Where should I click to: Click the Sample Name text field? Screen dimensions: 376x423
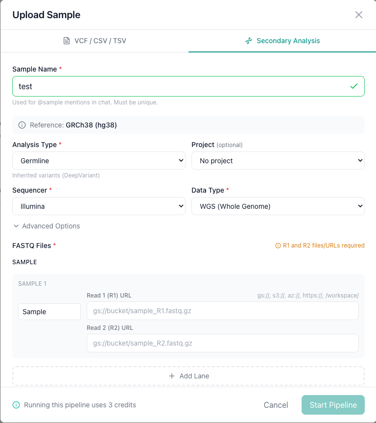tap(181, 86)
